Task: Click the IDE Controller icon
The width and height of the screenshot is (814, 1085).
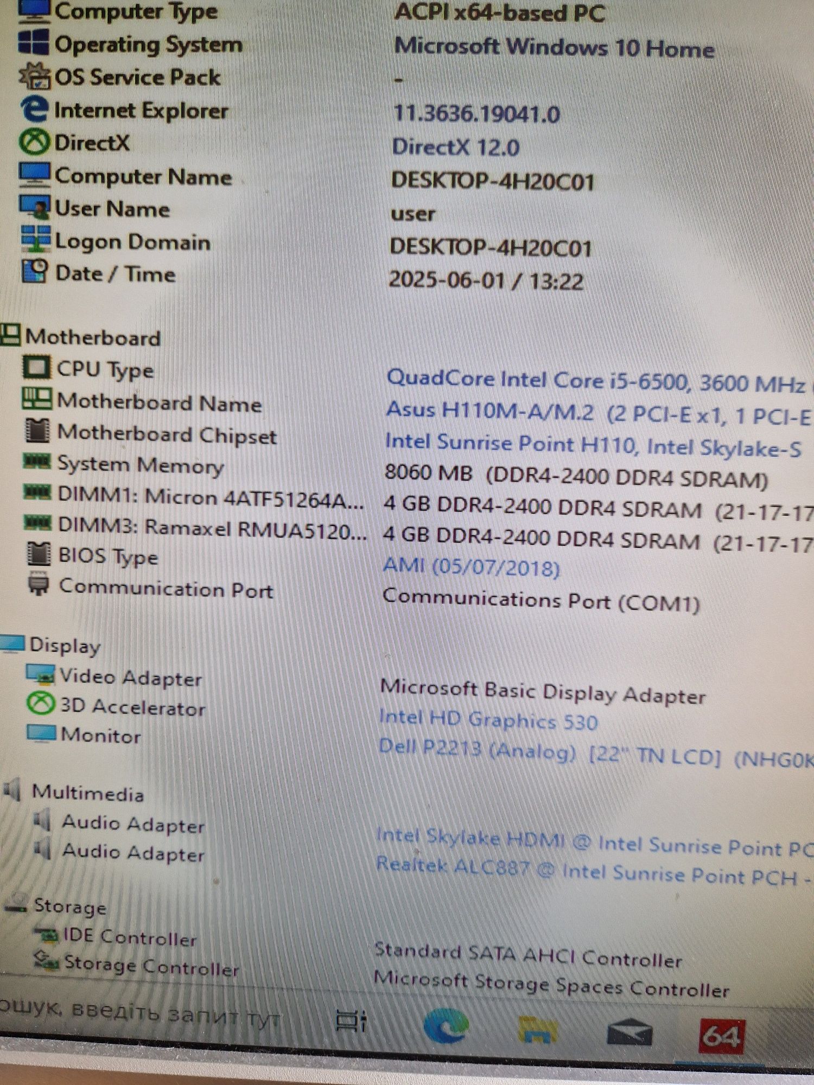Action: point(47,934)
